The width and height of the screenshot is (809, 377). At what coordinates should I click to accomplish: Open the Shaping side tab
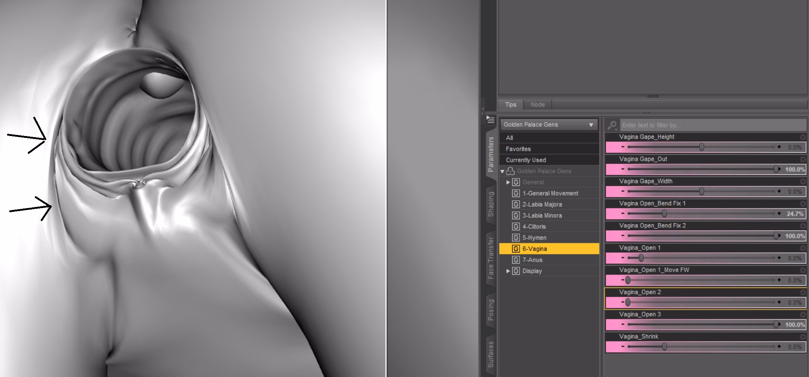coord(491,204)
